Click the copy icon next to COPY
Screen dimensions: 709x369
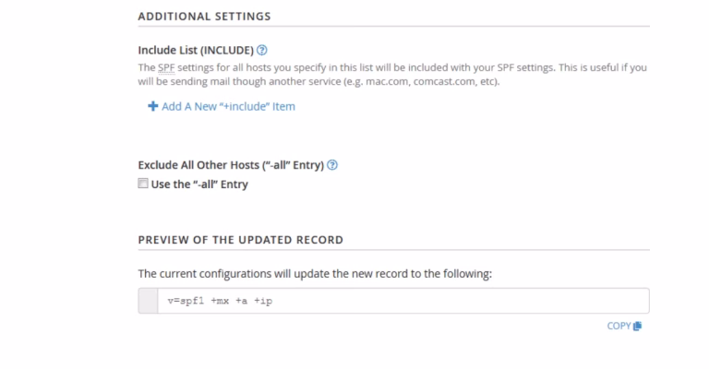[x=638, y=326]
